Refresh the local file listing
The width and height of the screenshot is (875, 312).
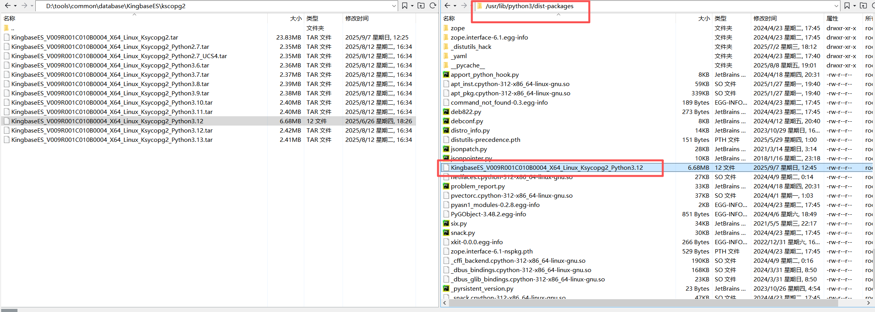[433, 6]
